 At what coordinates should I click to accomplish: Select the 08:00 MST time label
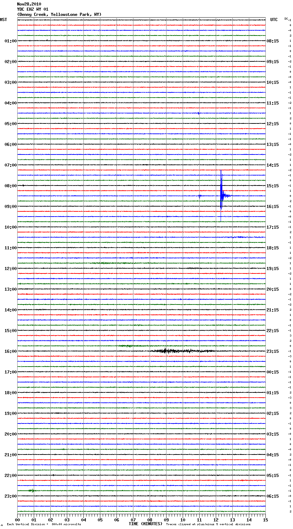coord(11,186)
